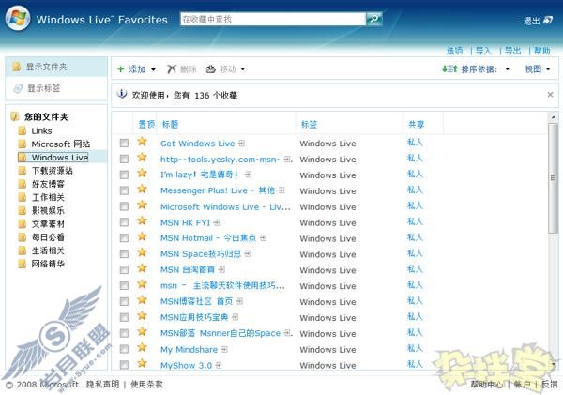Open the 选项 menu link

454,51
